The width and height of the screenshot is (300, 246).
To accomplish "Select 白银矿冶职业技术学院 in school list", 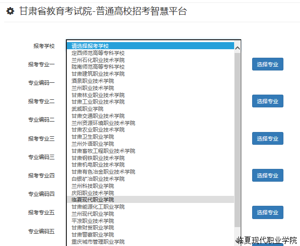I will pos(151,179).
